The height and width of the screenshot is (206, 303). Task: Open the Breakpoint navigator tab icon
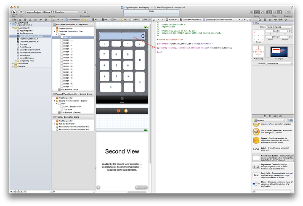click(x=40, y=19)
